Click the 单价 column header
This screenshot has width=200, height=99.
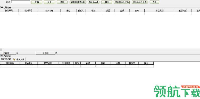[103, 63]
